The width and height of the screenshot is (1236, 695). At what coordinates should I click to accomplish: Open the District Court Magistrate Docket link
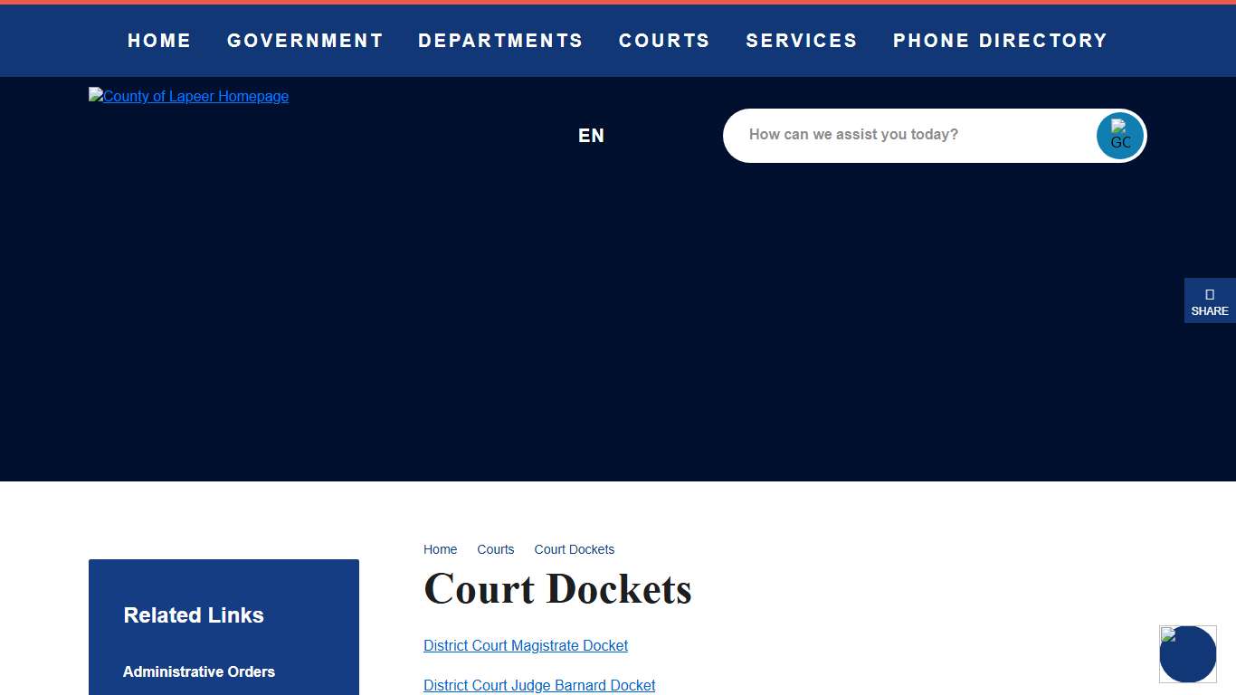point(525,645)
